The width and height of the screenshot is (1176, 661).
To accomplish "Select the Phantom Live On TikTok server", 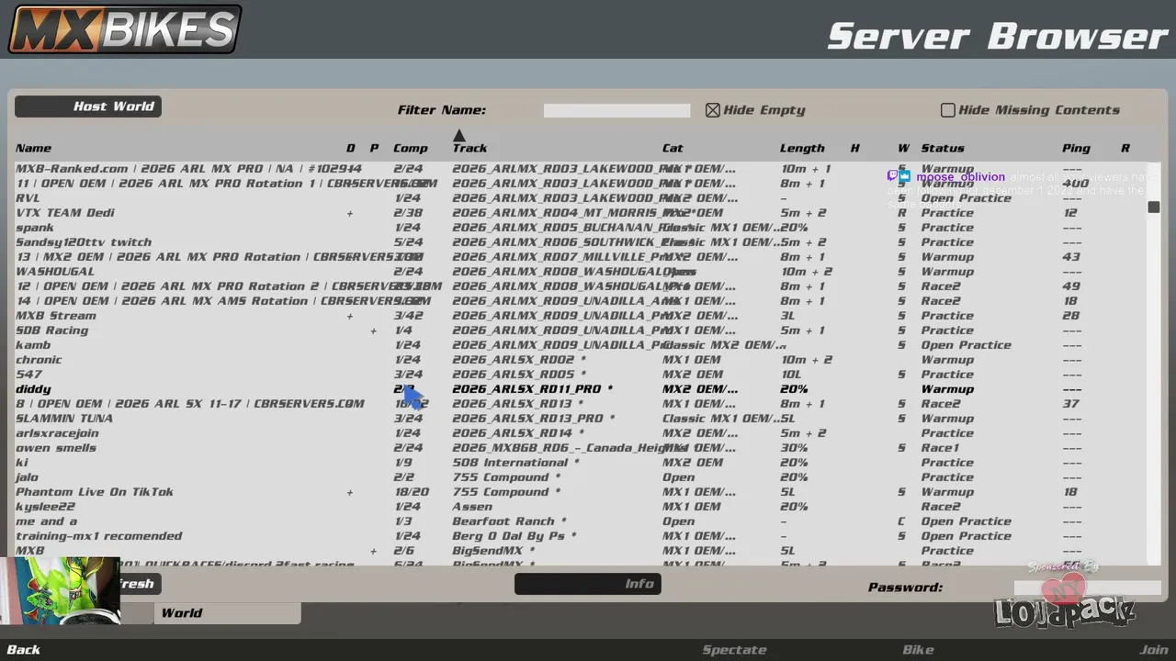I will click(581, 492).
